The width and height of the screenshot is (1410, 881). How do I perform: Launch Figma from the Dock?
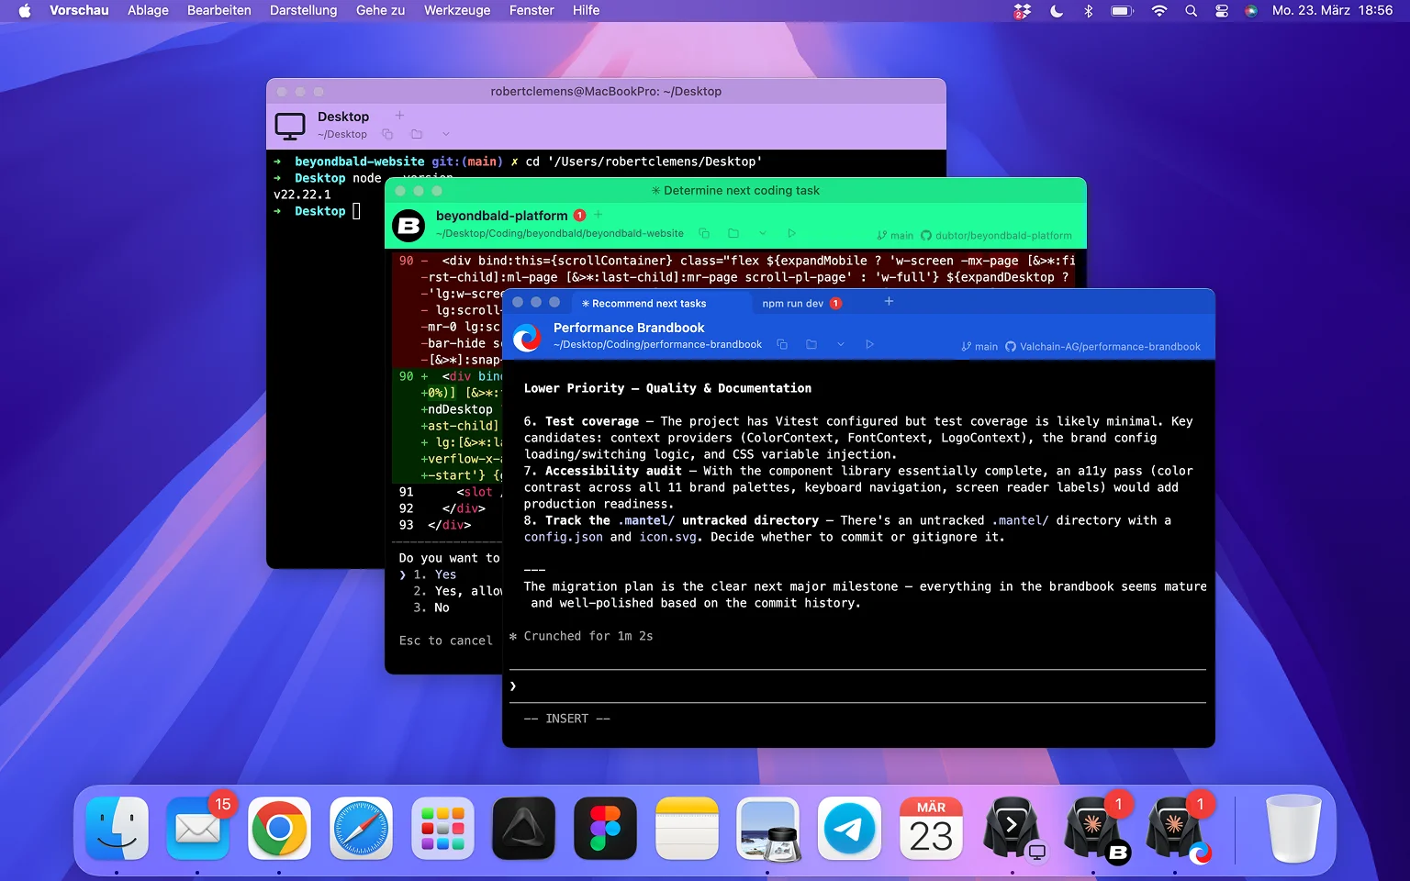pos(605,829)
